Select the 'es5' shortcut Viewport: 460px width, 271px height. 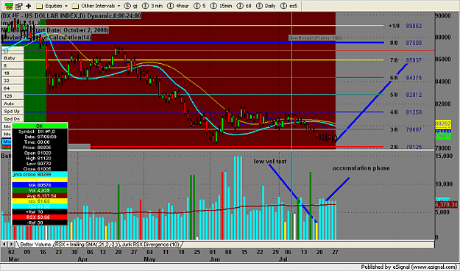289,6
